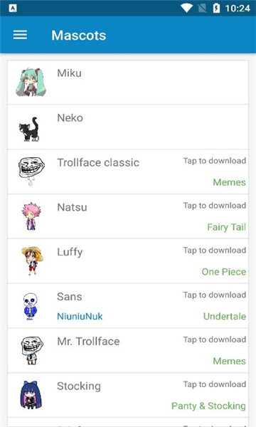Tap the Sans skeleton character icon

click(31, 306)
